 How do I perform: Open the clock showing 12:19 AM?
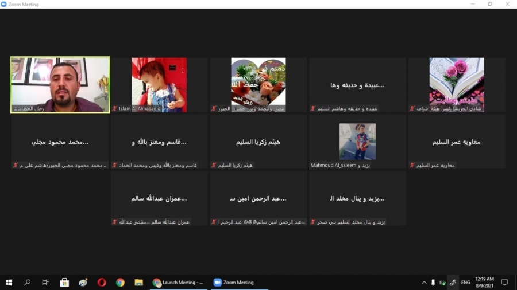484,283
